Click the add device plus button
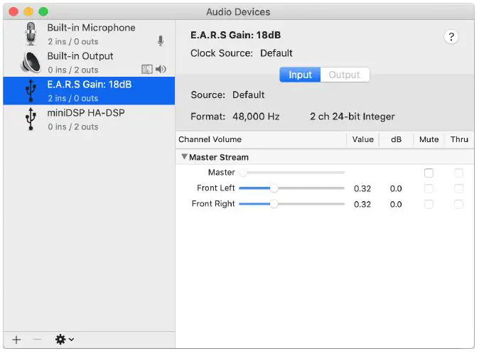 (x=16, y=340)
